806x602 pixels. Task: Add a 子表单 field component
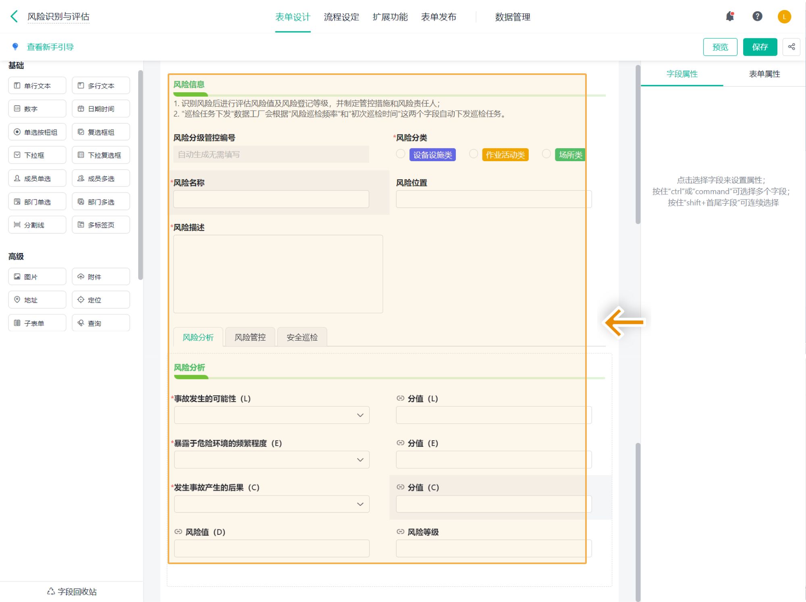[37, 323]
